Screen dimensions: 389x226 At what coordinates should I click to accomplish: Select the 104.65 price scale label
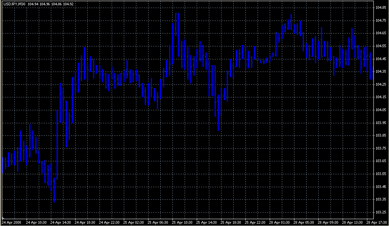click(x=381, y=33)
